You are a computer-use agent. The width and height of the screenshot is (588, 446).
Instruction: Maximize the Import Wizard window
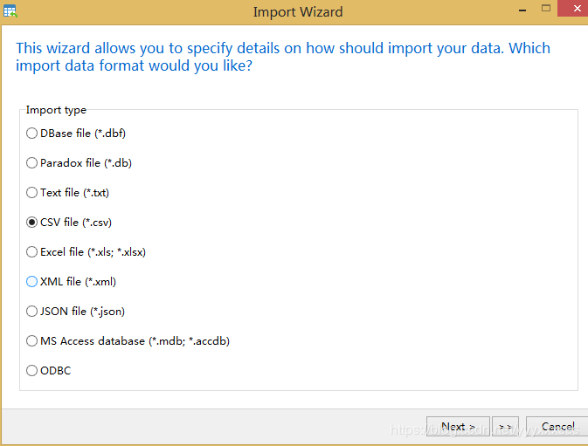(545, 9)
